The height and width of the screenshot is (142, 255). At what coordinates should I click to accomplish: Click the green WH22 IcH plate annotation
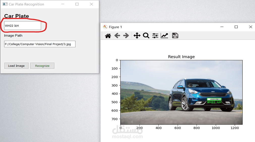tap(214, 102)
